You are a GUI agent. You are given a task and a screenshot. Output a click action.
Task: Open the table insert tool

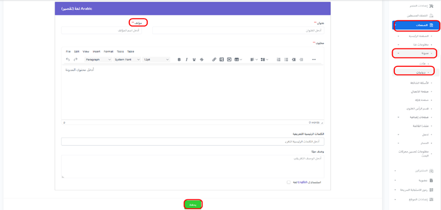pos(238,60)
